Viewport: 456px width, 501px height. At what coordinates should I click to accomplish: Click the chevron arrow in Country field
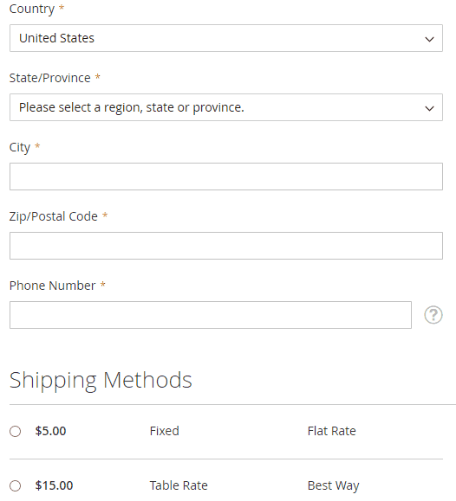pyautogui.click(x=429, y=39)
